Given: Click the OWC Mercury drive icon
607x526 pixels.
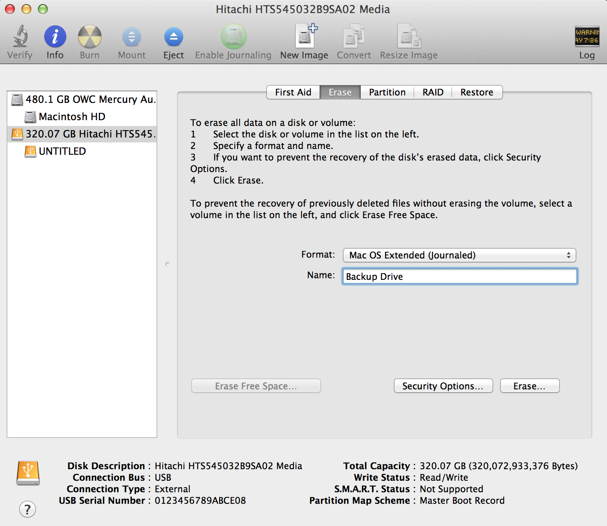Looking at the screenshot, I should 17,100.
